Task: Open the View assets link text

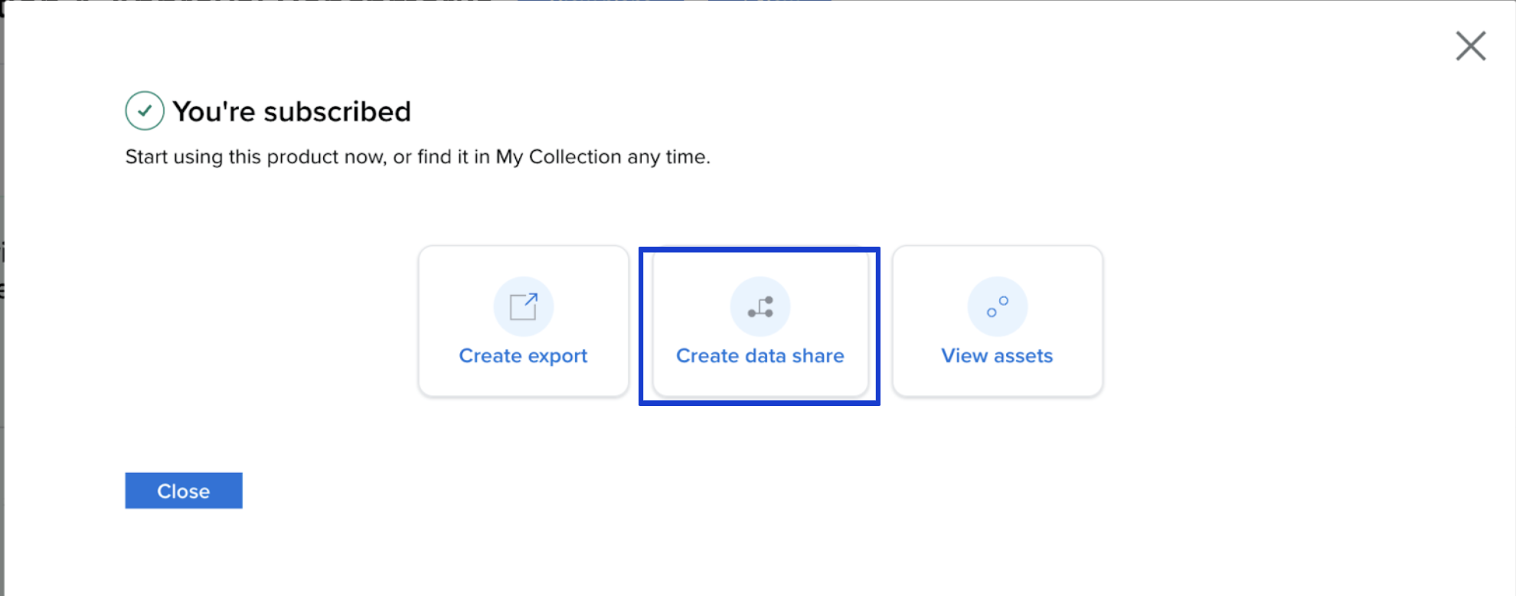Action: tap(997, 355)
